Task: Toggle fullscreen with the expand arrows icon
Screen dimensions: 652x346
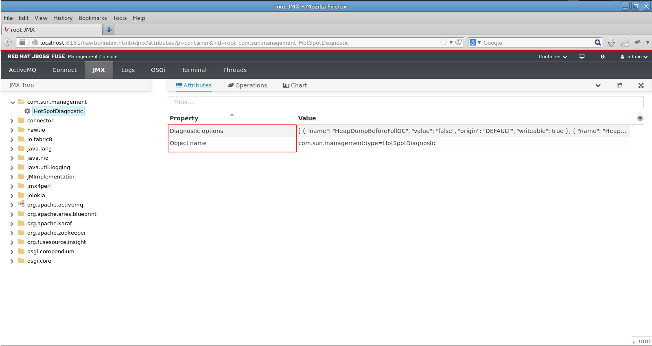Action: 641,85
